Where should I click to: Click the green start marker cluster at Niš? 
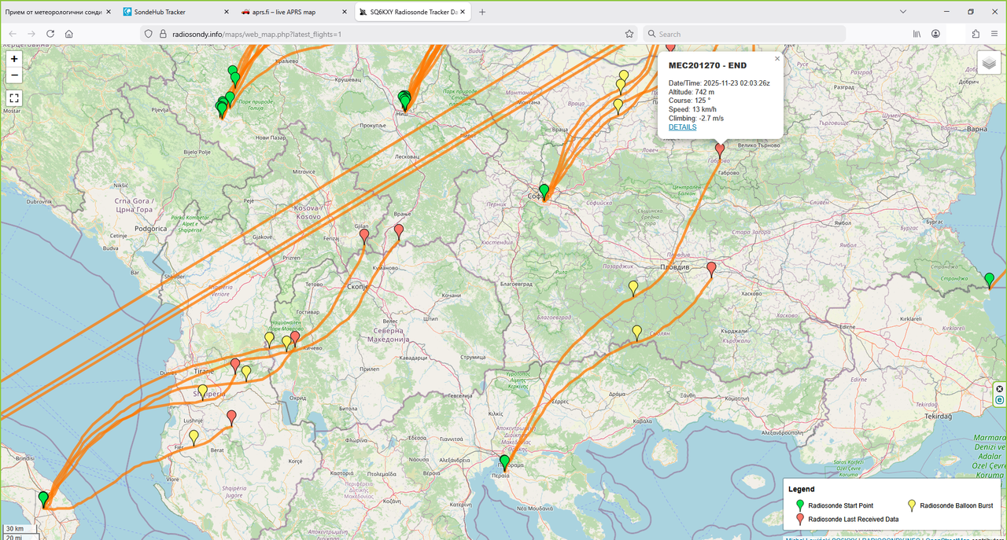[404, 101]
